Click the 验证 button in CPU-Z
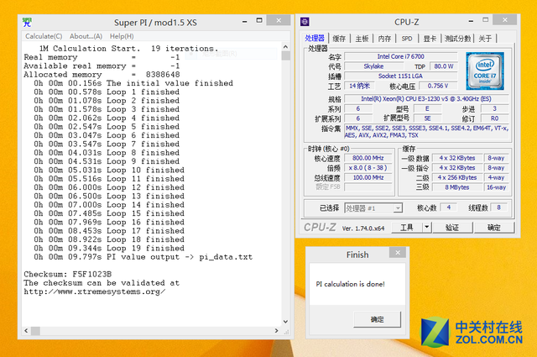The width and height of the screenshot is (537, 357). [452, 227]
